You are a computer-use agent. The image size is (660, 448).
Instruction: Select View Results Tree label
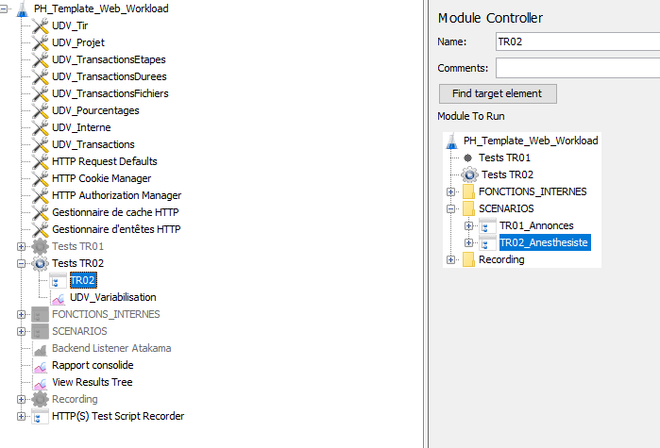93,382
